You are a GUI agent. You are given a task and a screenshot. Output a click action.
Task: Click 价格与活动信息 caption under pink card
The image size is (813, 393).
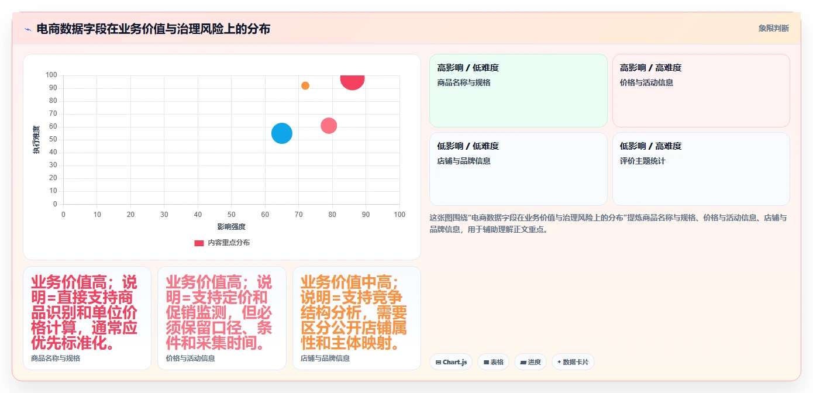190,358
